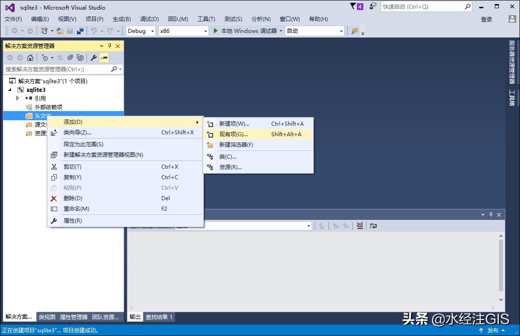Click 删除(D) in context menu

tap(126, 198)
